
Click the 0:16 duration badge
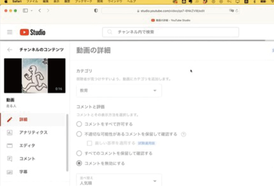pos(59,89)
